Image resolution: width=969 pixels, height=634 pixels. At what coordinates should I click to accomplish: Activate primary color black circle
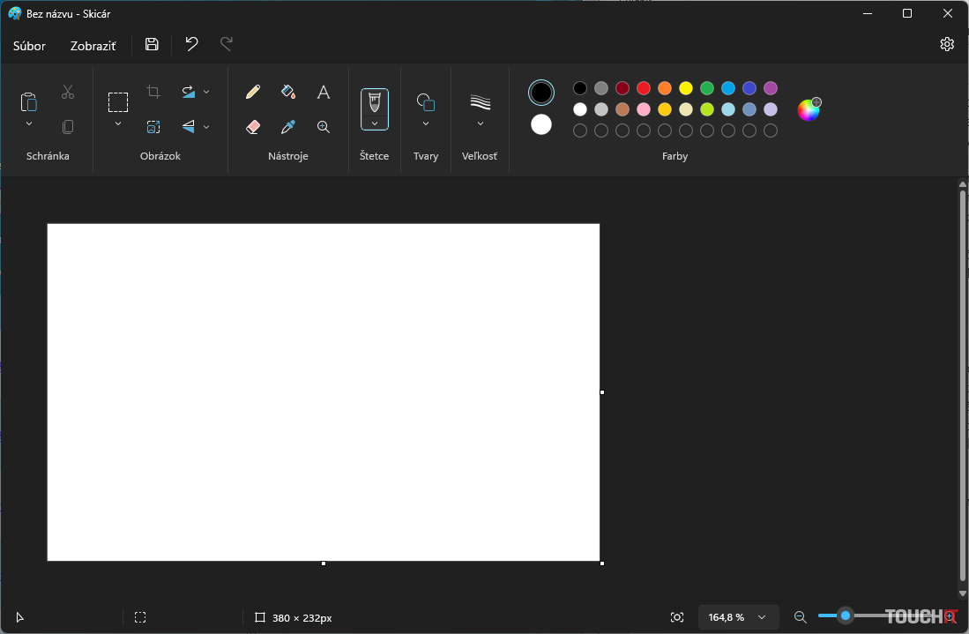(541, 93)
